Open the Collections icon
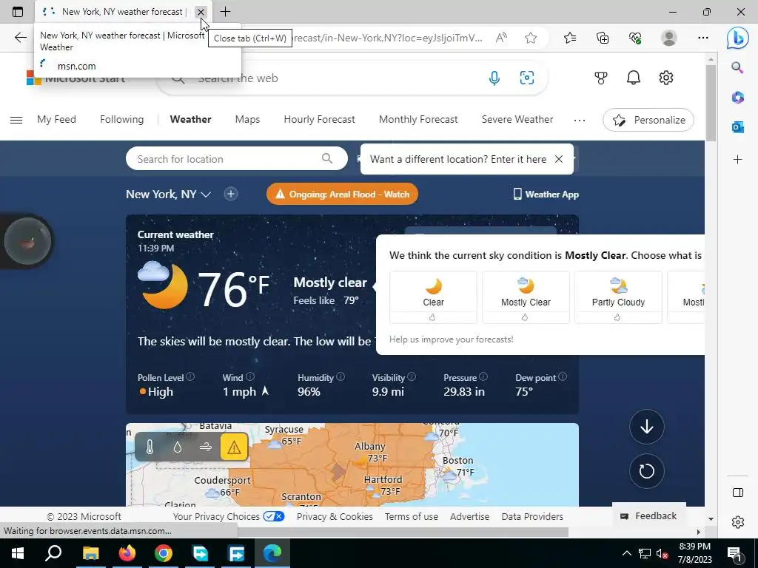Screen dimensions: 758x568 (x=603, y=38)
